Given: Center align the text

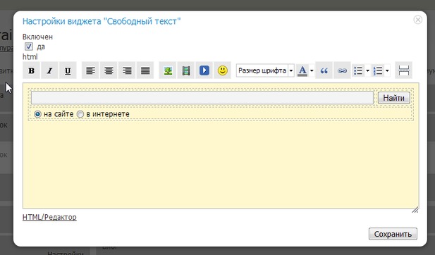Looking at the screenshot, I should (109, 70).
